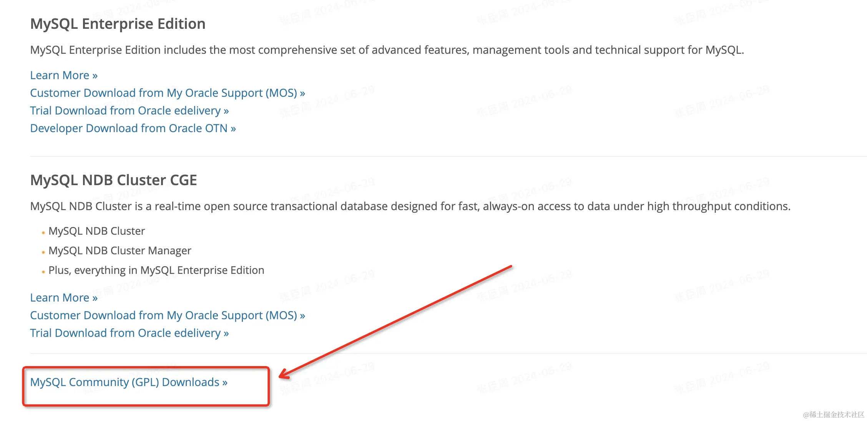
Task: Click "Plus, everything in MySQL Enterprise Edition" text
Action: [x=156, y=270]
